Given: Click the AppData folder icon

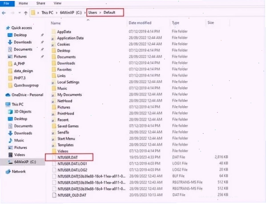Looking at the screenshot, I should pos(54,32).
